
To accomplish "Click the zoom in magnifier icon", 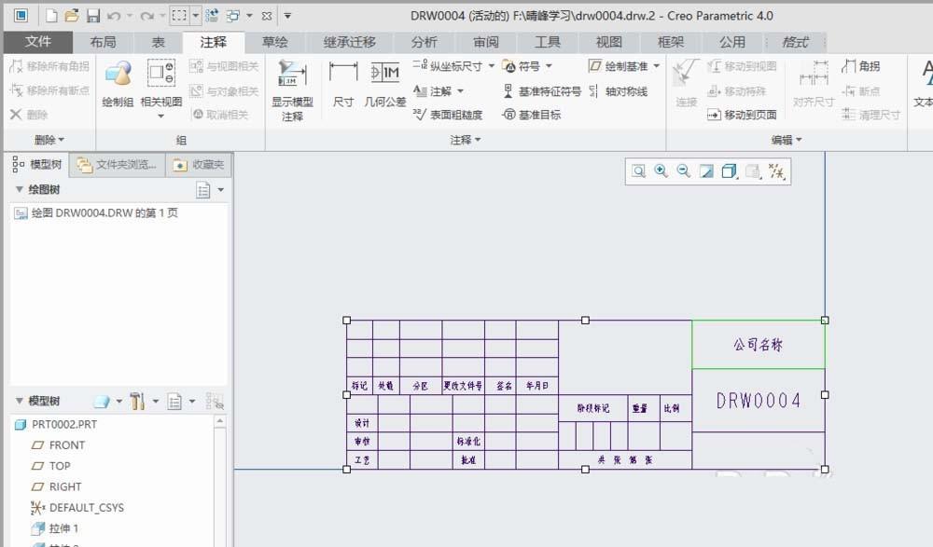I will click(661, 171).
